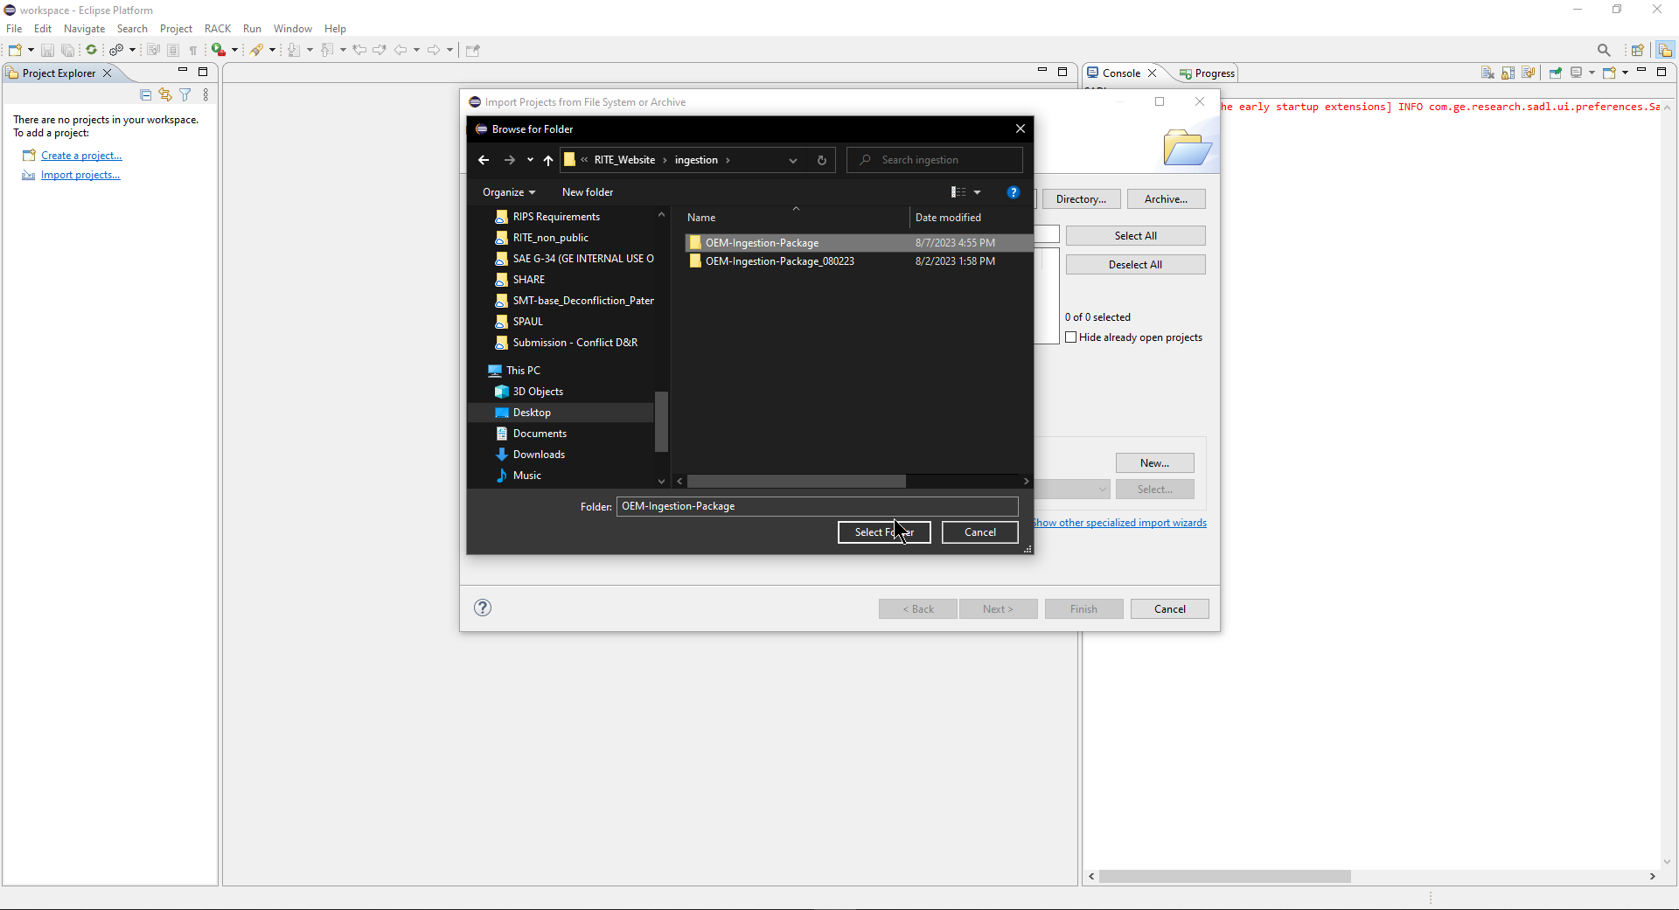
Task: Select the Resource perspective icon
Action: [x=1665, y=50]
